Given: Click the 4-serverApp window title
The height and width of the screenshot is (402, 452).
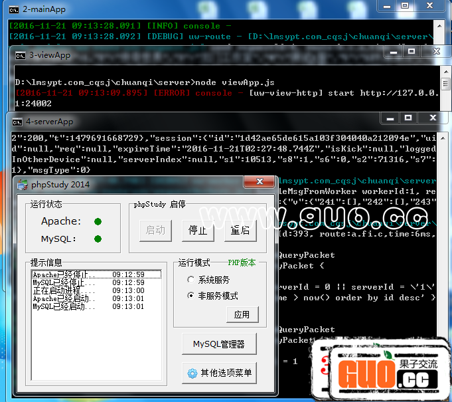Looking at the screenshot, I should point(50,122).
